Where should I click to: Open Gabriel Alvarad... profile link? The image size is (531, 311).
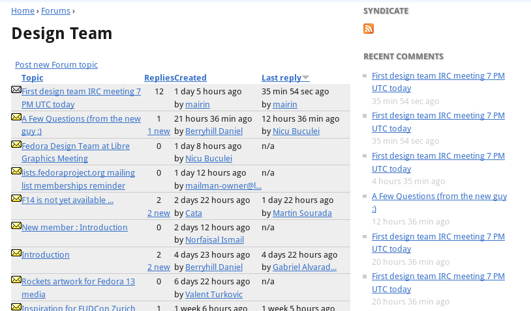(305, 267)
